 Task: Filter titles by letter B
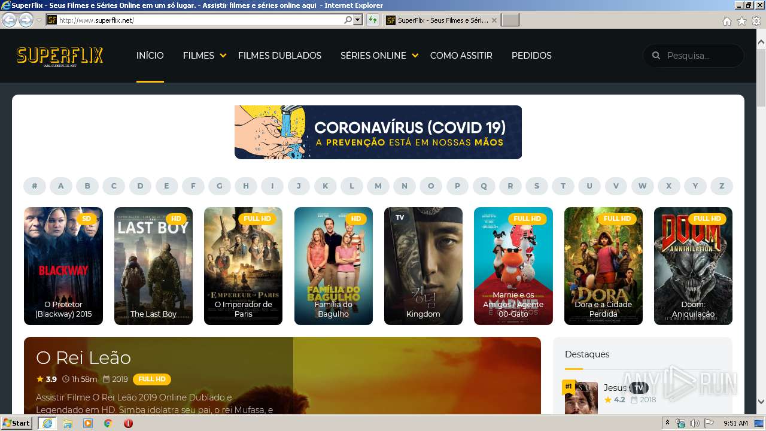(x=87, y=186)
